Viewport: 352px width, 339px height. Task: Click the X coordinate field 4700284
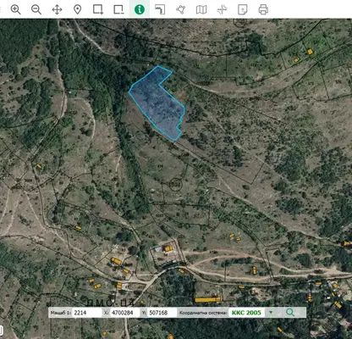coord(125,313)
